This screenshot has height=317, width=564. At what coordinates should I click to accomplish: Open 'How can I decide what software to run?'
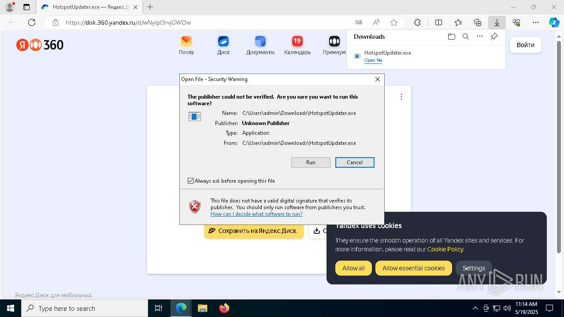(x=256, y=214)
